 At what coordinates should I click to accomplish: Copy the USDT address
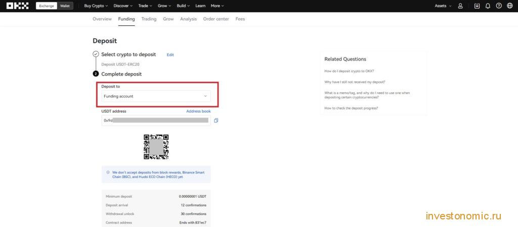216,121
